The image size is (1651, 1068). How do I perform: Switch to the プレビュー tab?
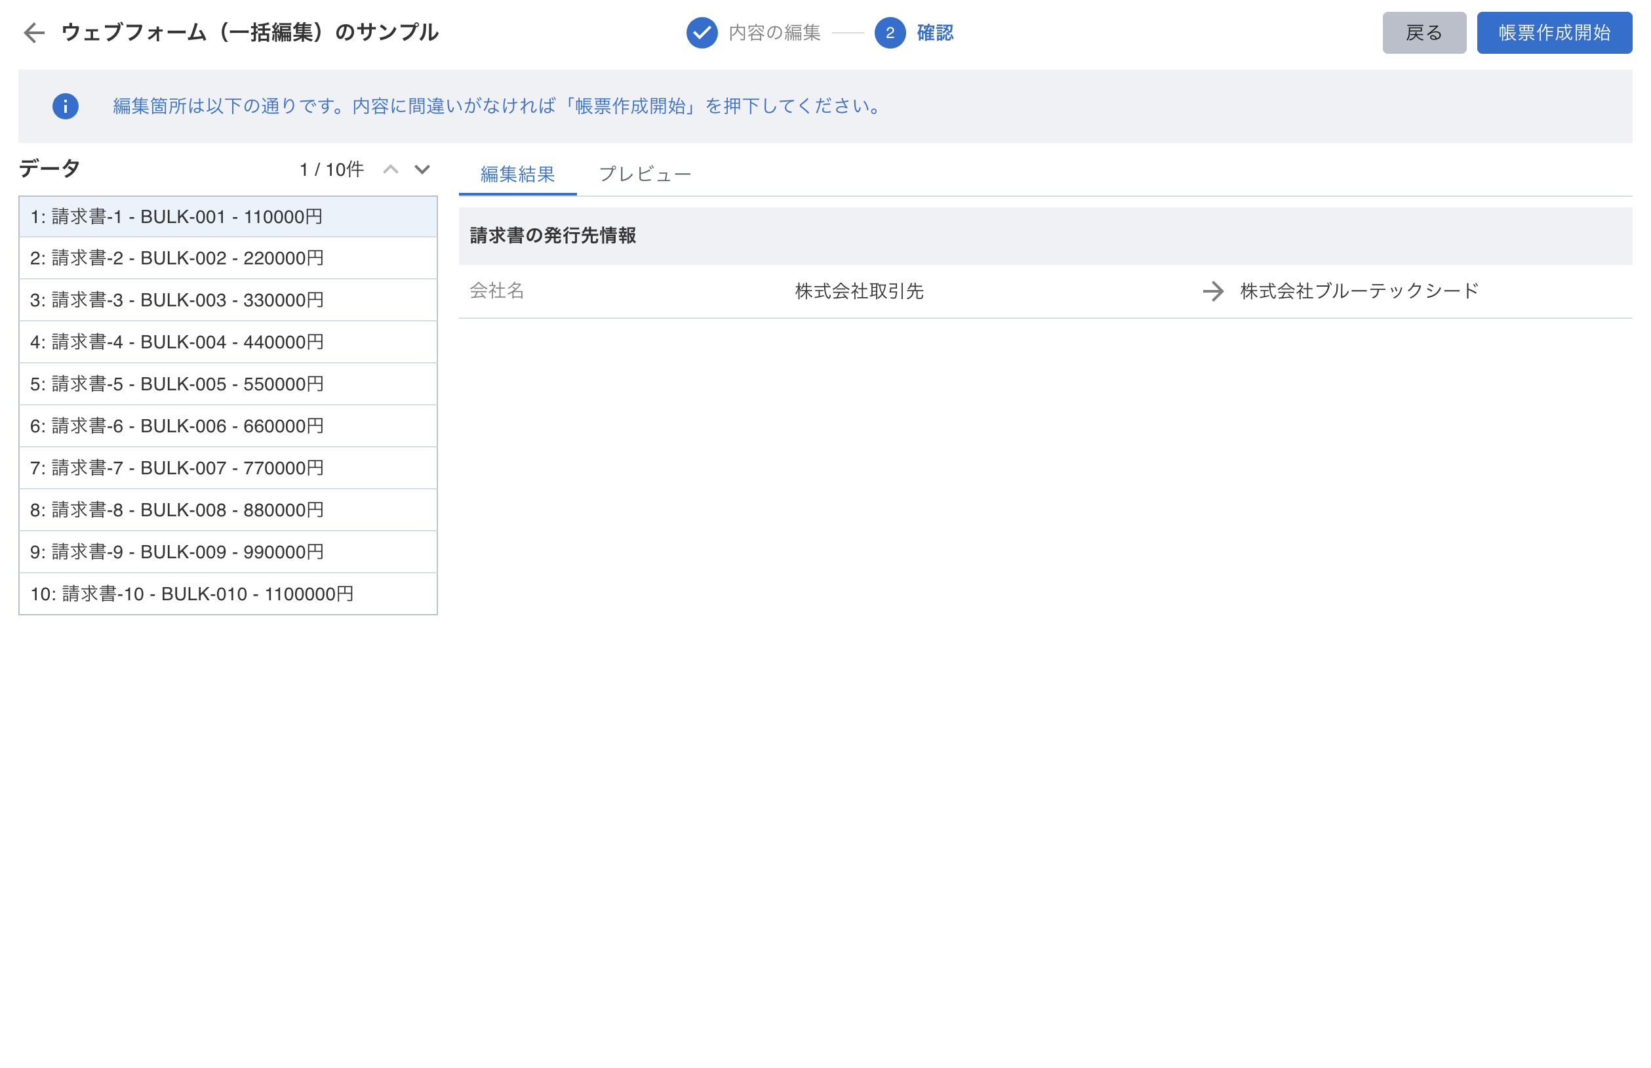644,174
